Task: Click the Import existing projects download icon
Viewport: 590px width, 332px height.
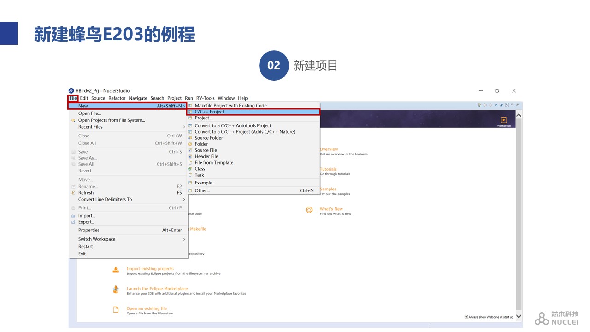Action: point(116,269)
